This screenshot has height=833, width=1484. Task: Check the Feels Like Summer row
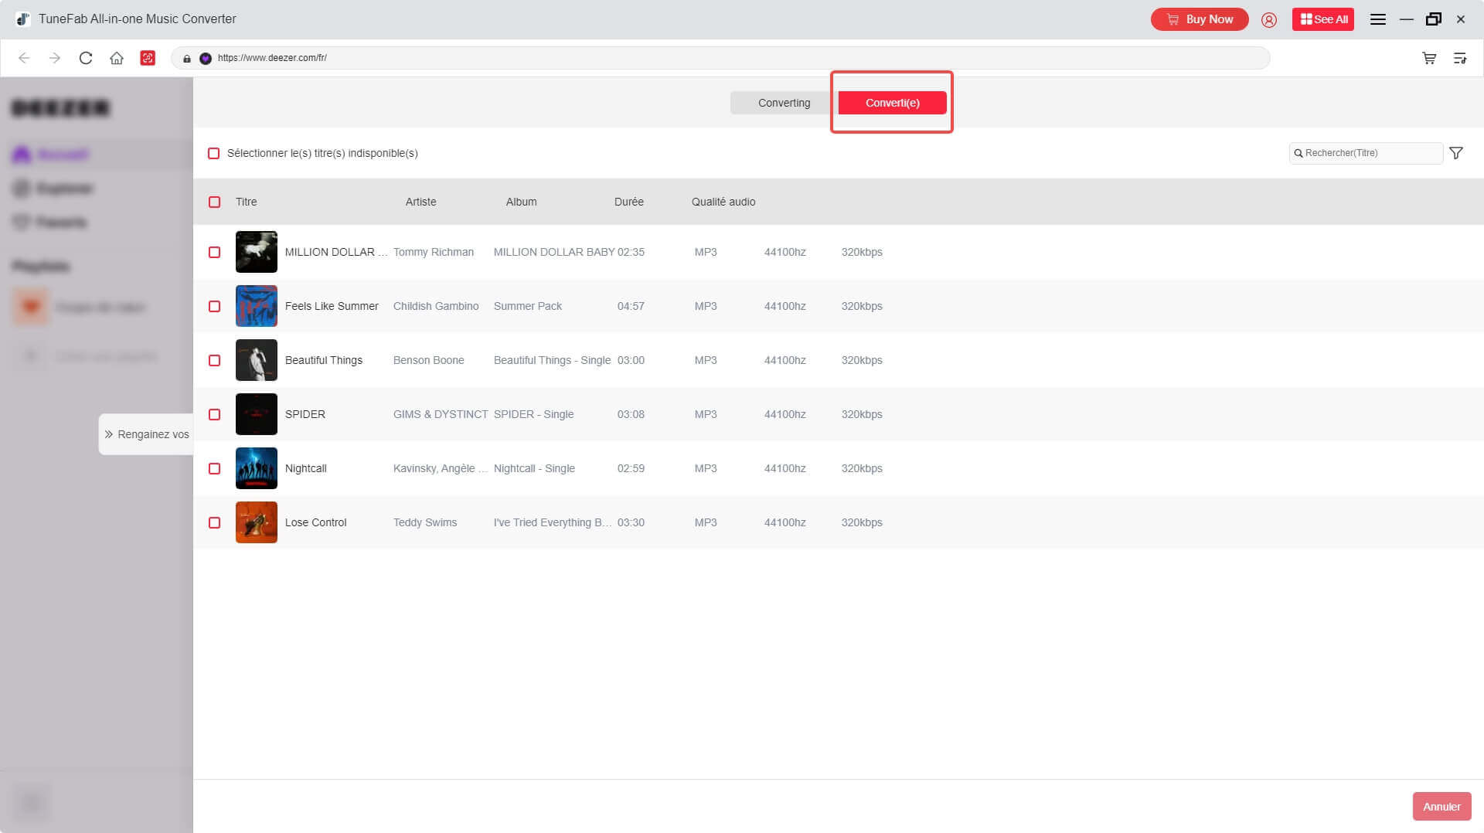tap(215, 306)
